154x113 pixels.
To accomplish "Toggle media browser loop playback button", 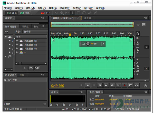I will coord(31,68).
